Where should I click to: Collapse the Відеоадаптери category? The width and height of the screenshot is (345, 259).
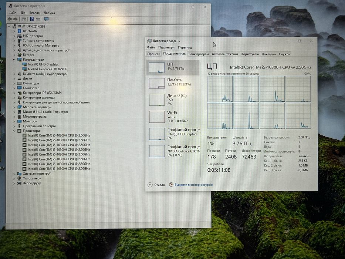pyautogui.click(x=14, y=60)
